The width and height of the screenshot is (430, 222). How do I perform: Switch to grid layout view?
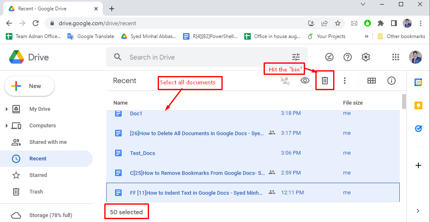coord(372,81)
